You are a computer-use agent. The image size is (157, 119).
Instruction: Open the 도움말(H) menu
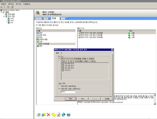tap(27, 4)
